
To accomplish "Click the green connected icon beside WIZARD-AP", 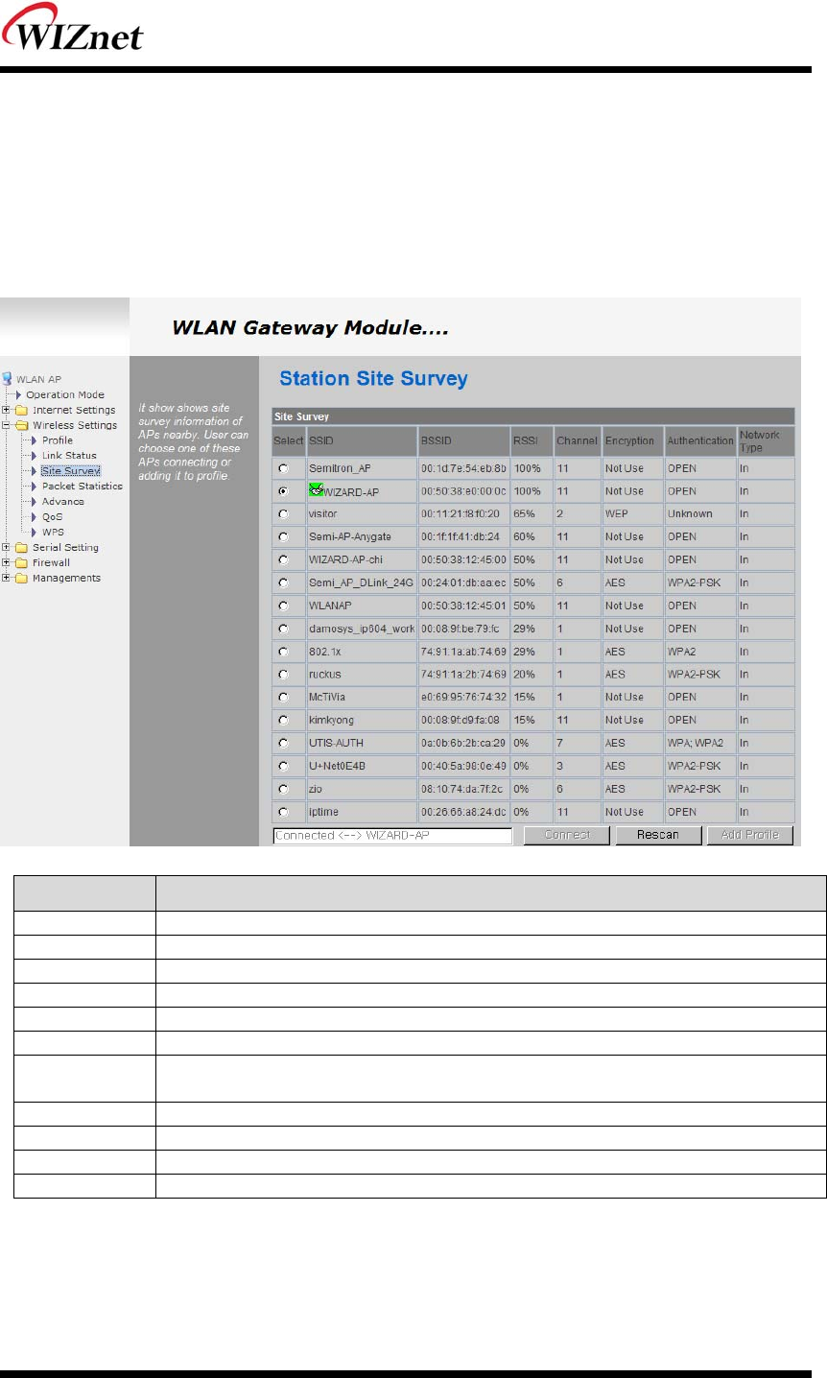I will coord(316,490).
